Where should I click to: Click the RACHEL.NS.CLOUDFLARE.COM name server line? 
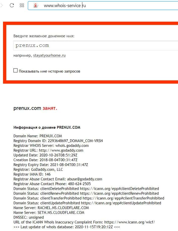[x=51, y=208]
